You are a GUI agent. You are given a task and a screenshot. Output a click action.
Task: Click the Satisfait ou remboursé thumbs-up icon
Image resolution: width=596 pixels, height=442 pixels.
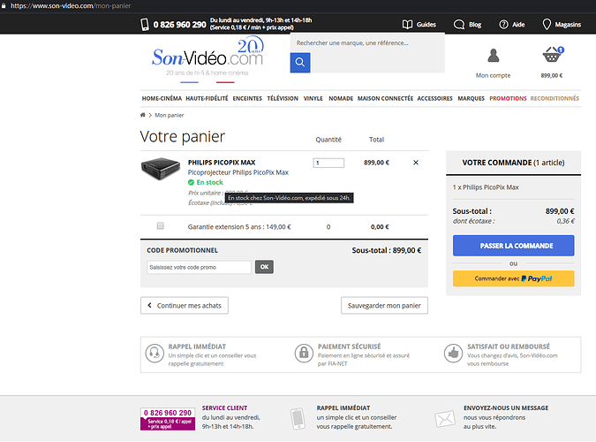pyautogui.click(x=453, y=354)
